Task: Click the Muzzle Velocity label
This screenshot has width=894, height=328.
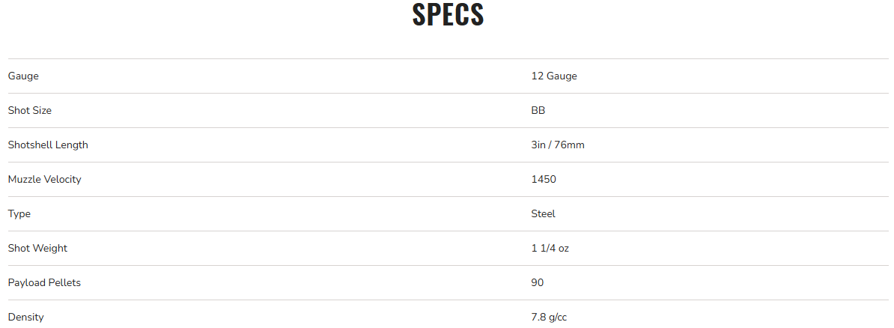Action: tap(44, 179)
